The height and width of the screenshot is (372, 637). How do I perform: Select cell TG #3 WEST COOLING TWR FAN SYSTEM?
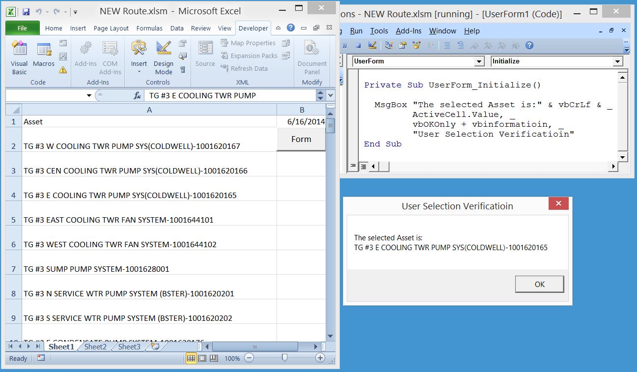pyautogui.click(x=149, y=238)
